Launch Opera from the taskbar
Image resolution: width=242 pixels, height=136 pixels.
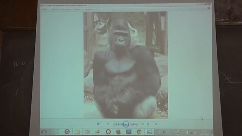[x=109, y=132]
